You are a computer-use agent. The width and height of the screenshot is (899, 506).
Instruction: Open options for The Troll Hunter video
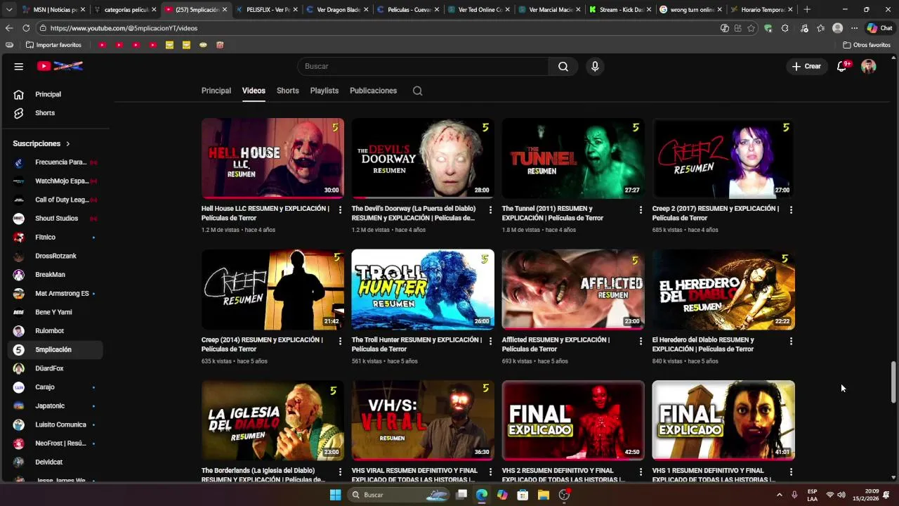pos(490,341)
